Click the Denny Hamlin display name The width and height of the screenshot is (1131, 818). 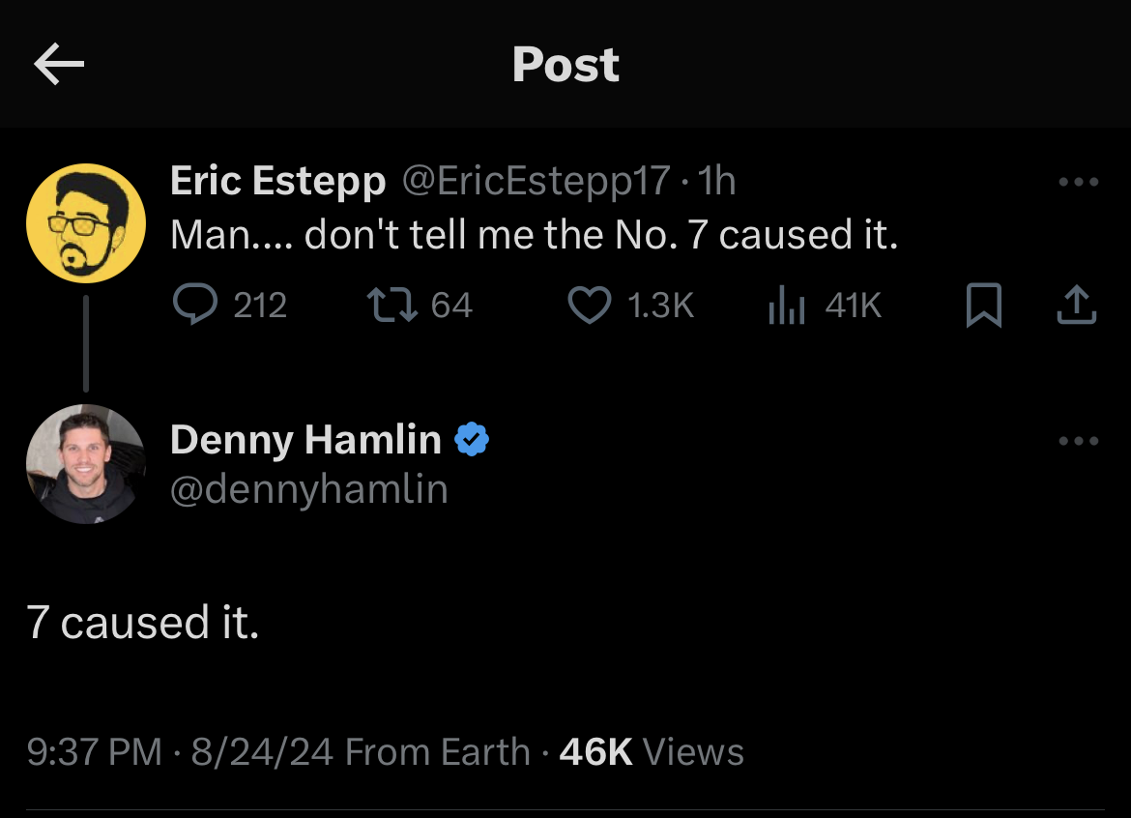pos(305,440)
